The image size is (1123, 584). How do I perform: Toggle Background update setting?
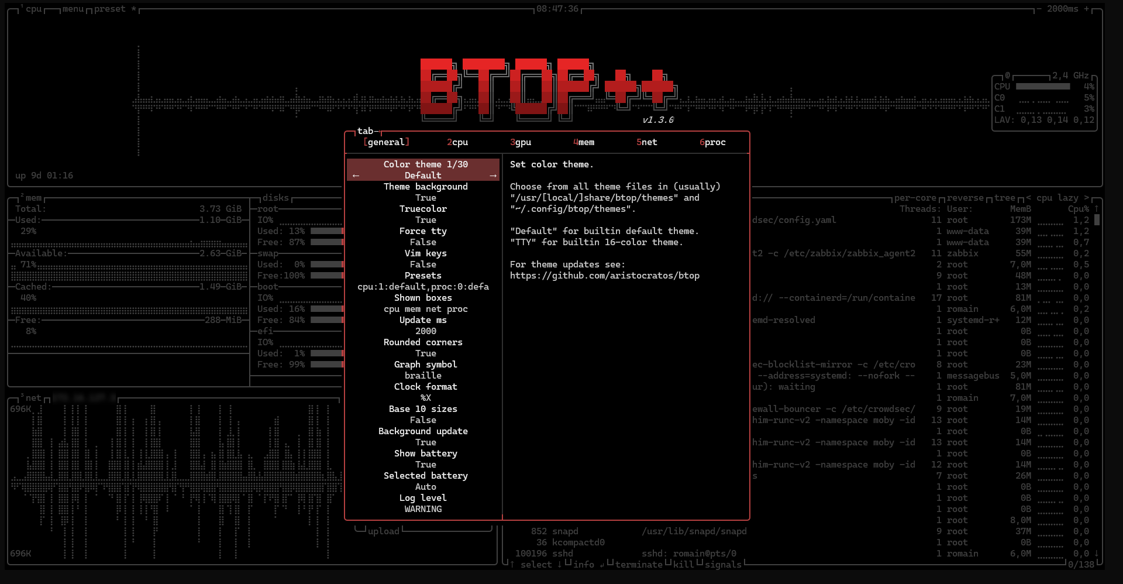[423, 437]
